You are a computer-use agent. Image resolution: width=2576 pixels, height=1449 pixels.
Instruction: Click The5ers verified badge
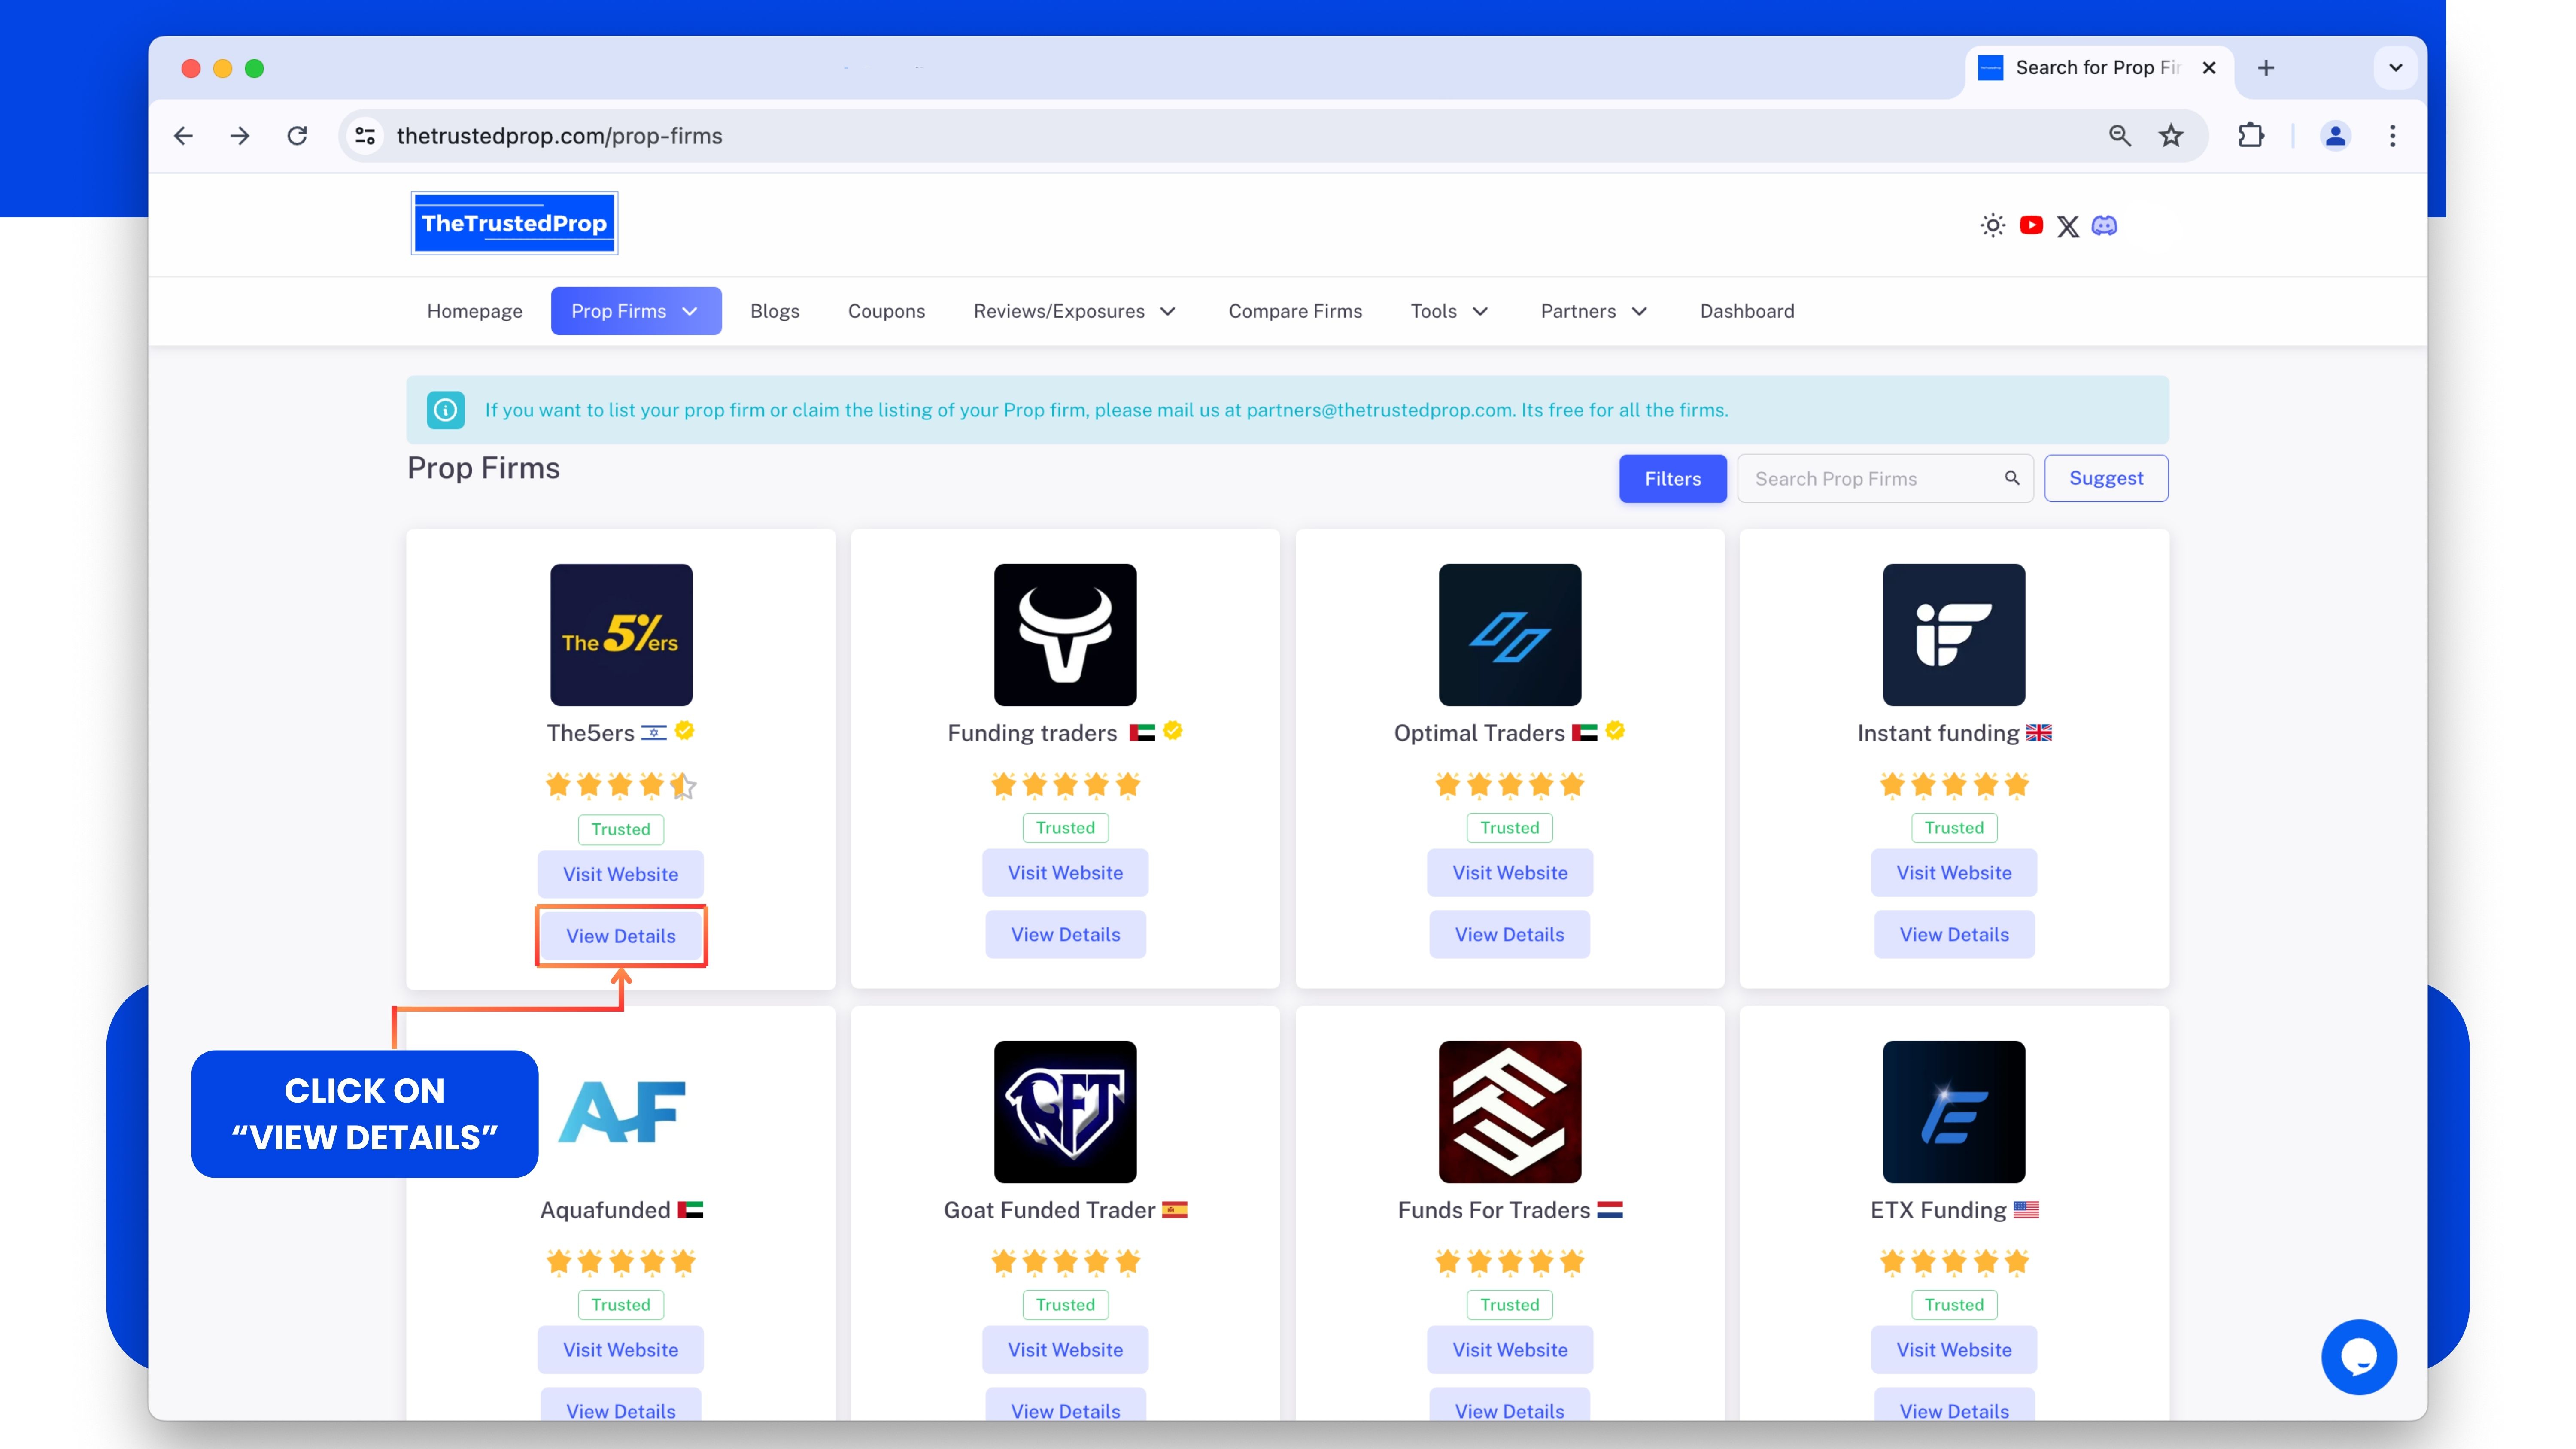[x=685, y=731]
